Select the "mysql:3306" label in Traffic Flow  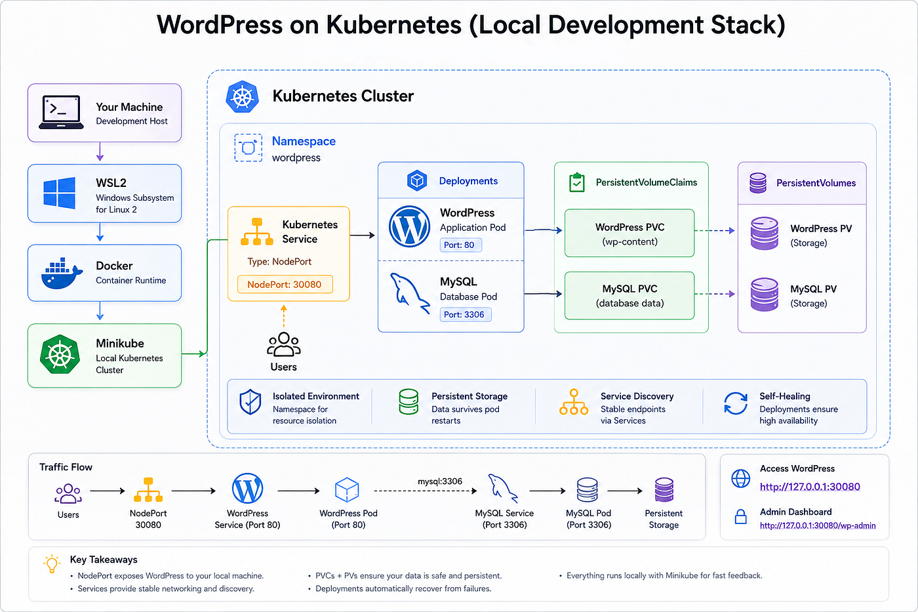440,481
